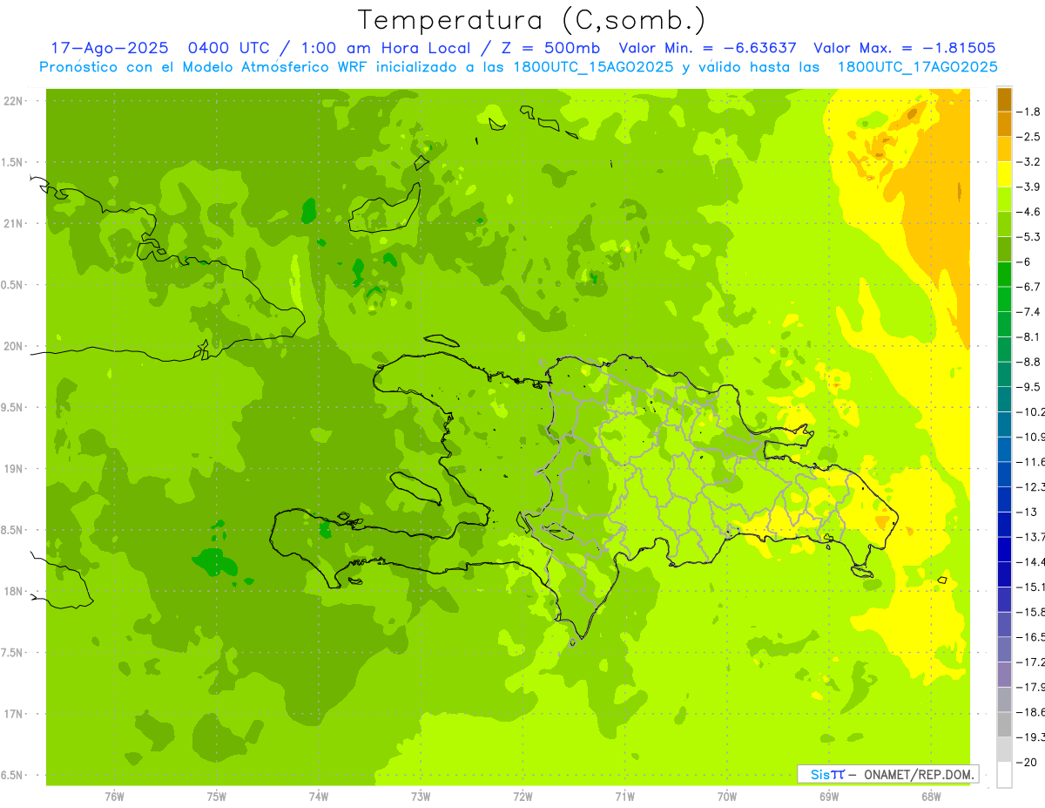Click the 'Temperatura (C,somb.)' title
Viewport: 1045px width, 808px height.
[x=532, y=20]
